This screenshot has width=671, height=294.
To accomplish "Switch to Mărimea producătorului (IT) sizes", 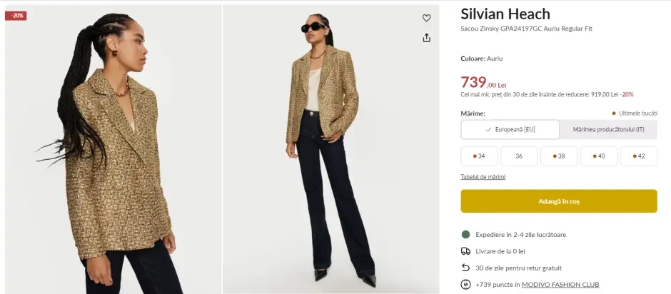I will [608, 129].
